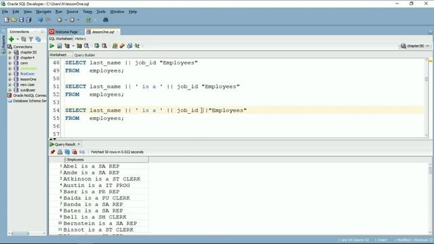The image size is (434, 244).
Task: Switch to the Query Builder tab
Action: (84, 55)
